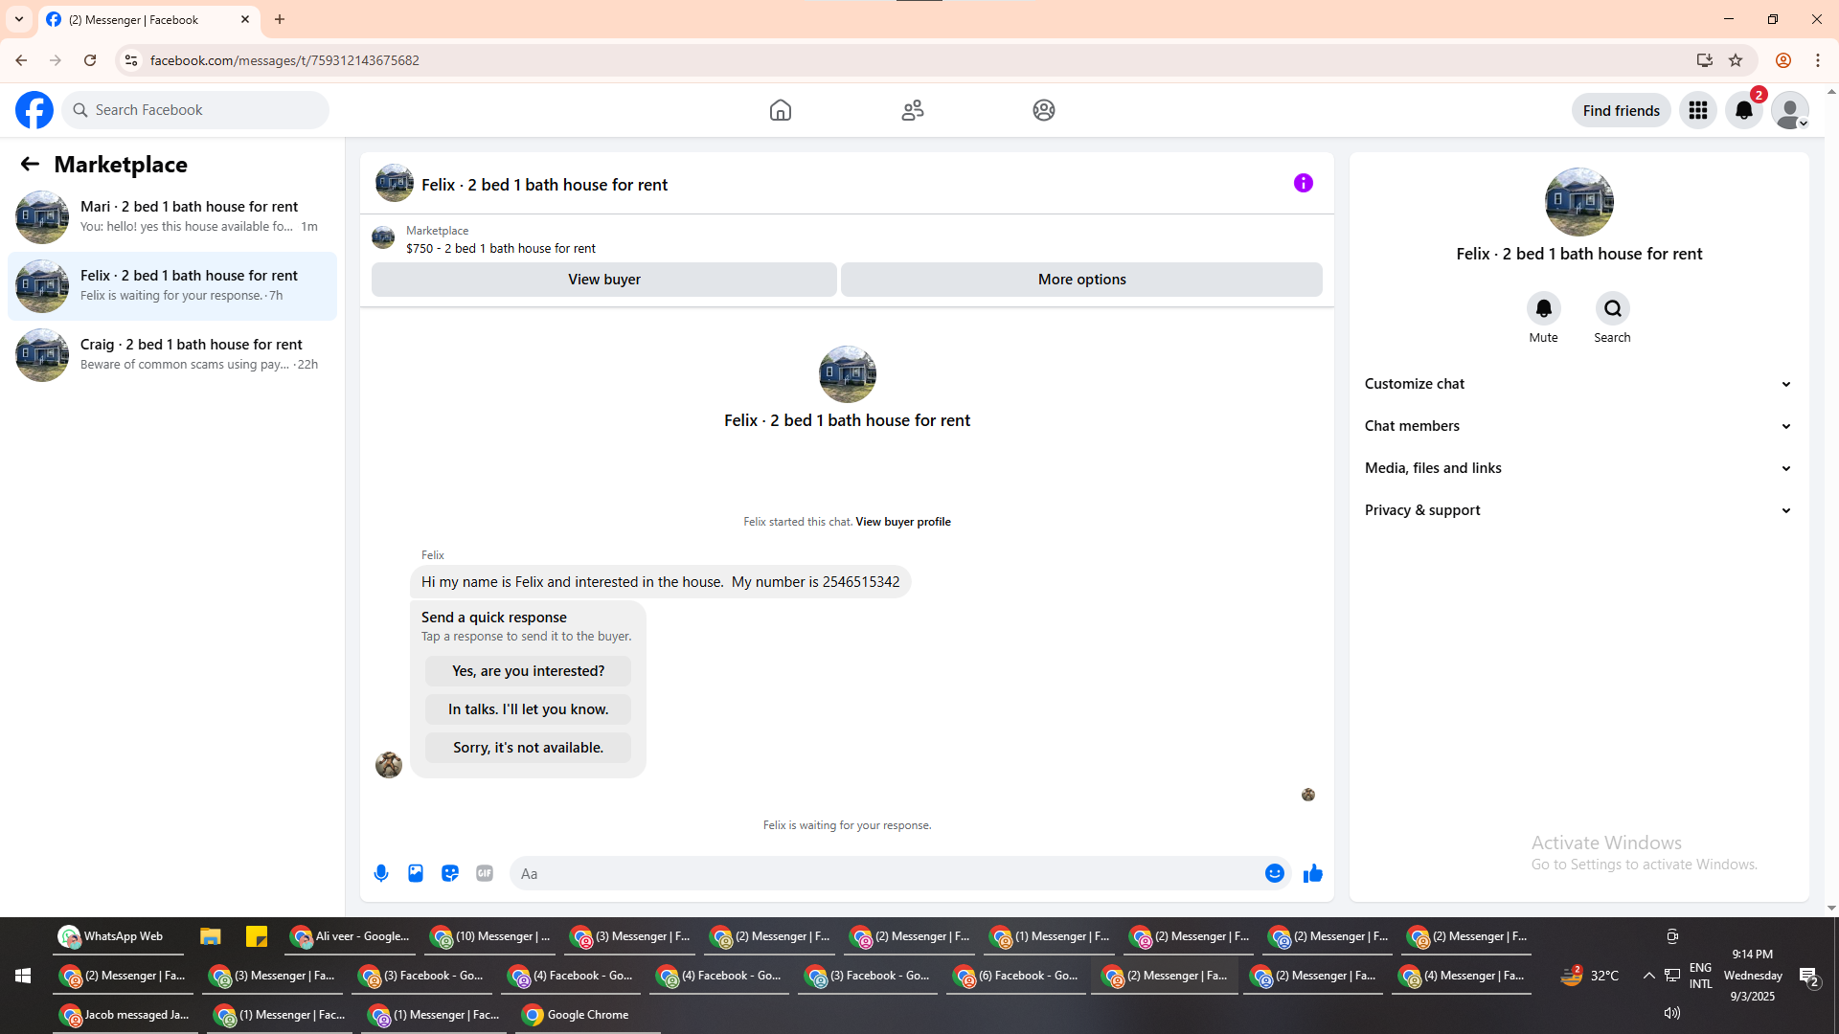
Task: Click the Chrome back navigation arrow
Action: 21,60
